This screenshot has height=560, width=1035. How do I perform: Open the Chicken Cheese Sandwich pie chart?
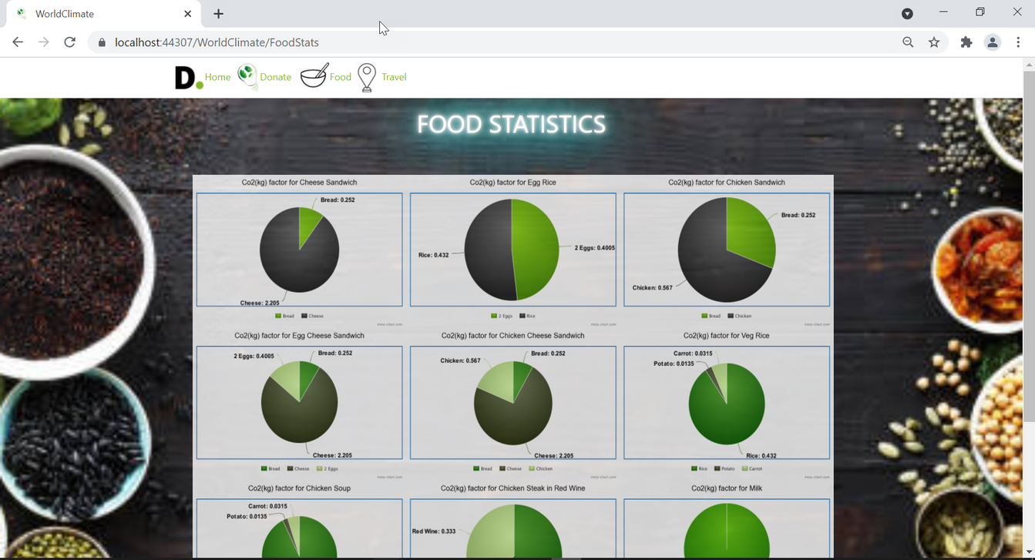coord(513,403)
